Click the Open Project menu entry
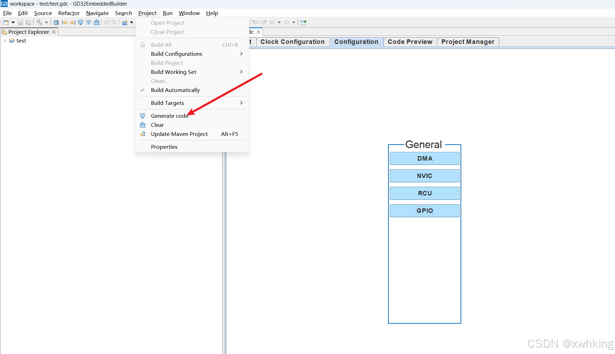Viewport: 615px width, 354px height. tap(192, 23)
